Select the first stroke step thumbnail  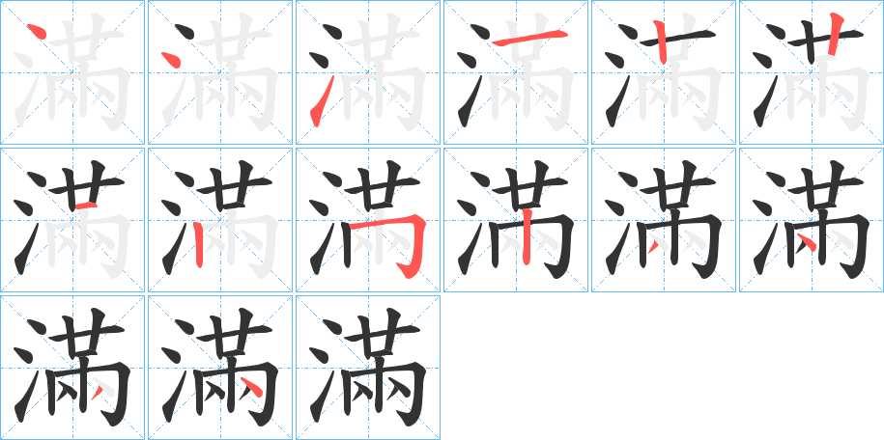click(72, 72)
